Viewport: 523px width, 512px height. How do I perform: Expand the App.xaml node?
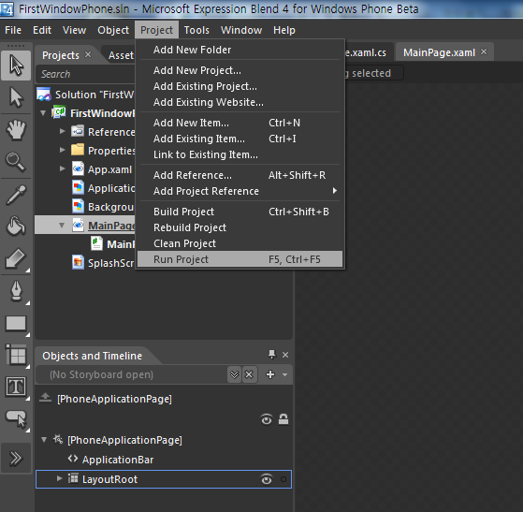pyautogui.click(x=63, y=168)
